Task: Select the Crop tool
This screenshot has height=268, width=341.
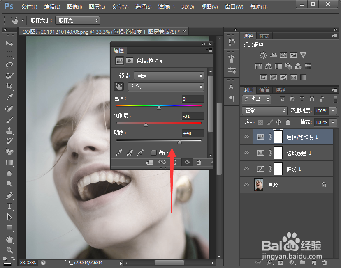Action: click(9, 87)
